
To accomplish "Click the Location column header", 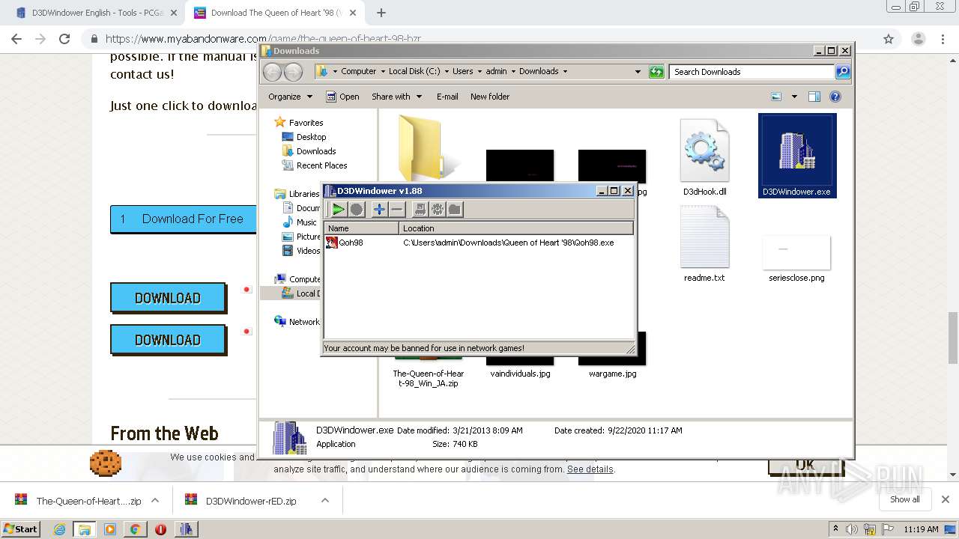I will pyautogui.click(x=516, y=228).
